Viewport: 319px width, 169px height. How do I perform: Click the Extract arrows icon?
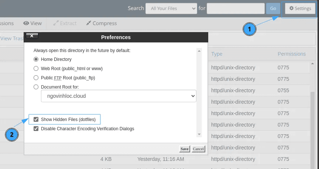click(x=56, y=23)
